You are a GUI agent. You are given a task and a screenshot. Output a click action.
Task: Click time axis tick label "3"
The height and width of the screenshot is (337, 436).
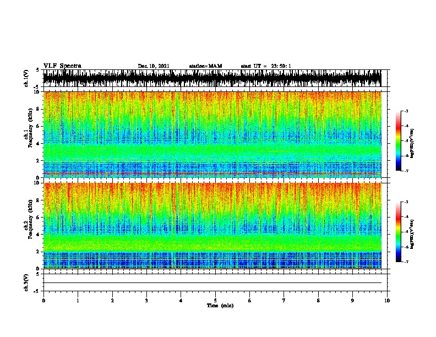coord(146,301)
